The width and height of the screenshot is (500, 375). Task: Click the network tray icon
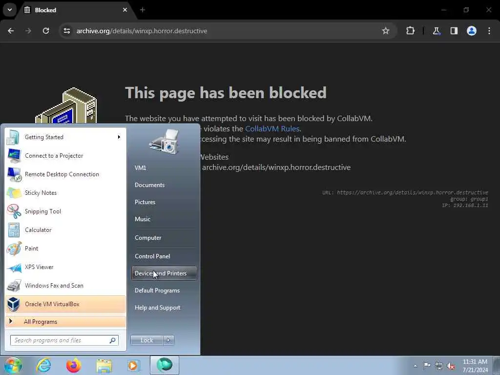click(439, 366)
